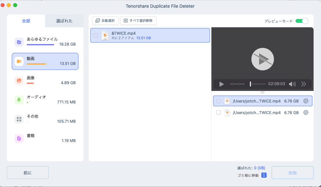Click the file icon of the second /Users/yotch path row
Screen dimensions: 321x187
pos(227,112)
